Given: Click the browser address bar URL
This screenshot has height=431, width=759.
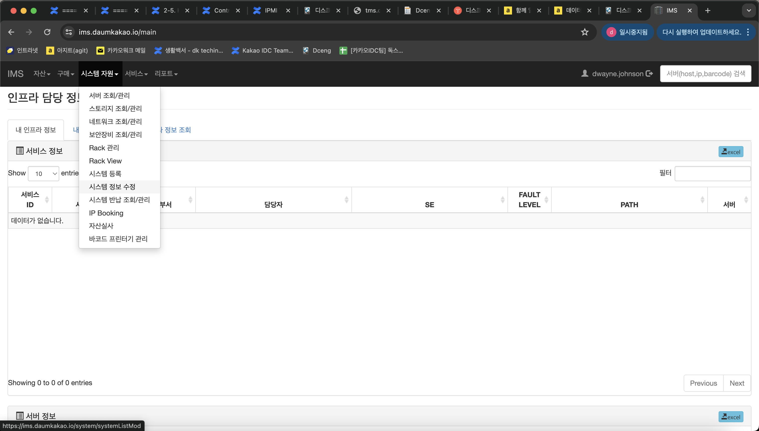Looking at the screenshot, I should coord(117,32).
